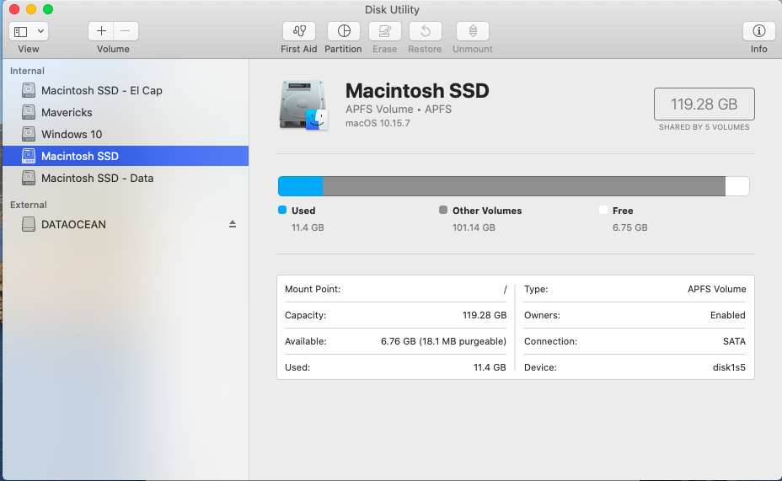Click the white Free legend swatch
Image resolution: width=782 pixels, height=481 pixels.
coord(603,210)
